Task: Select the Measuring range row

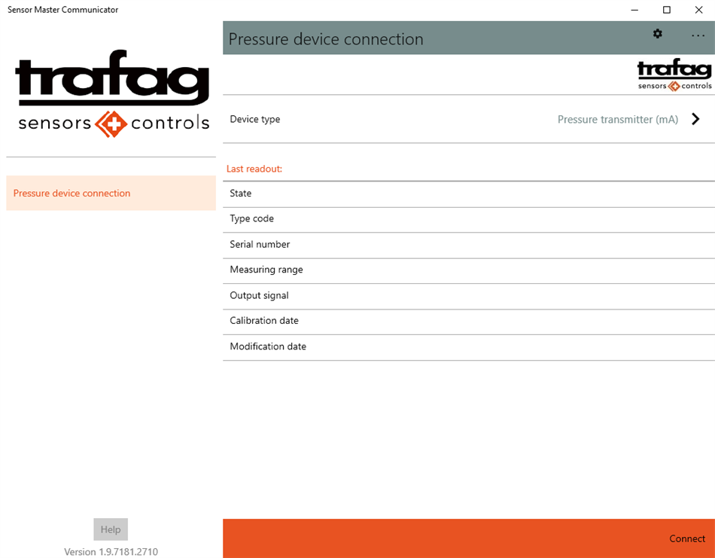Action: tap(469, 270)
